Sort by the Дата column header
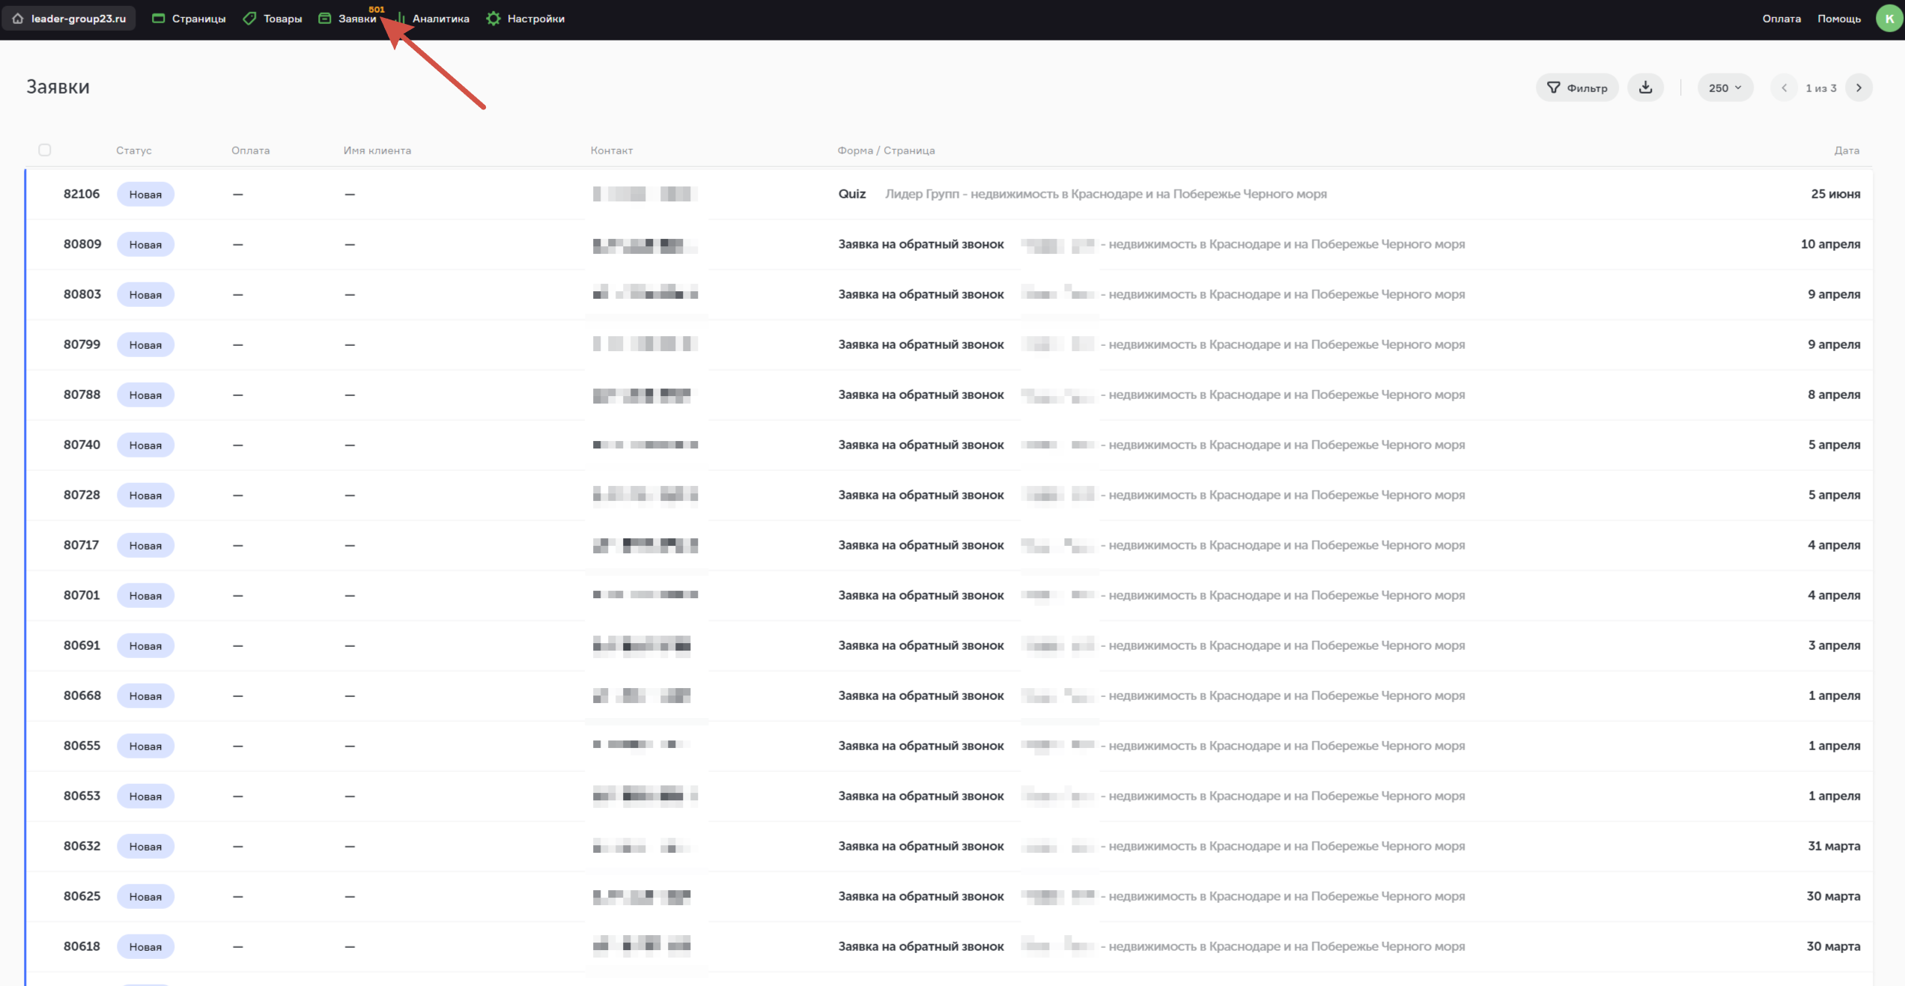The width and height of the screenshot is (1905, 986). click(x=1847, y=150)
